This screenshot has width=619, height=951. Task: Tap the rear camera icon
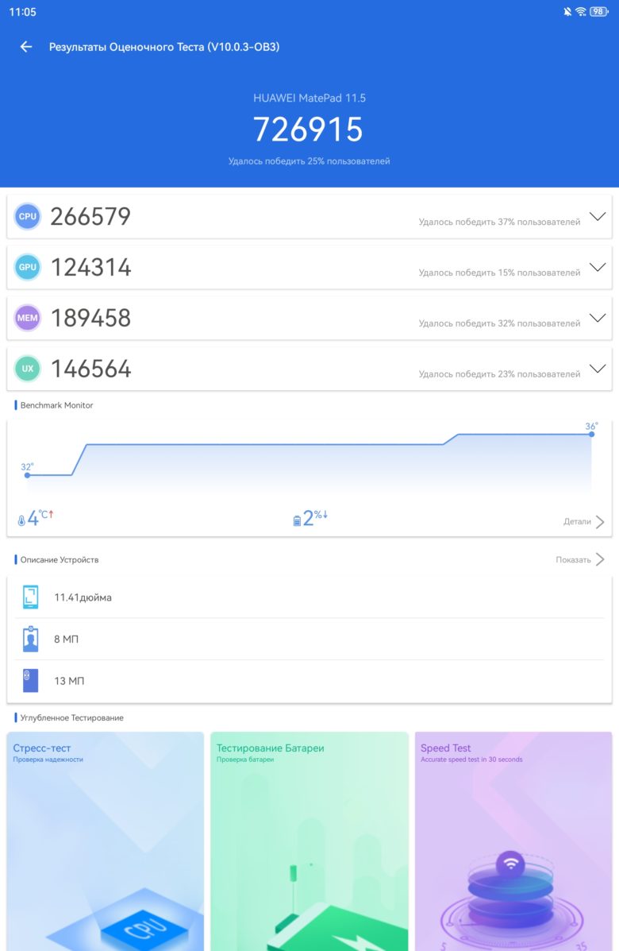tap(30, 681)
